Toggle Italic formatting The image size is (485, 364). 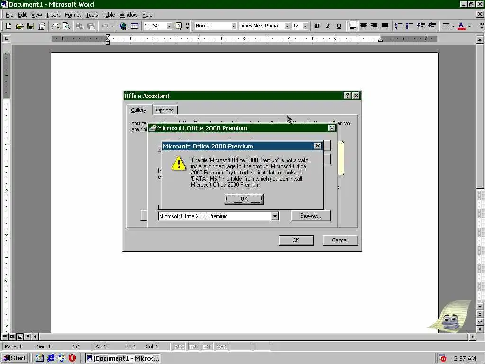[x=328, y=26]
